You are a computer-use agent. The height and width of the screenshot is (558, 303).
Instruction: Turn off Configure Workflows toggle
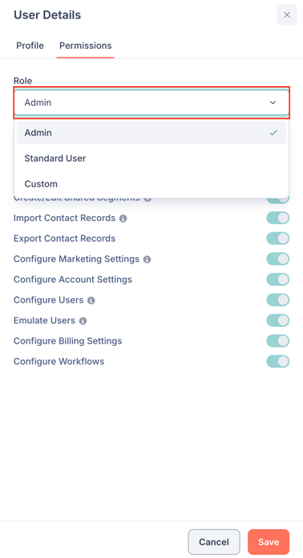(x=277, y=362)
